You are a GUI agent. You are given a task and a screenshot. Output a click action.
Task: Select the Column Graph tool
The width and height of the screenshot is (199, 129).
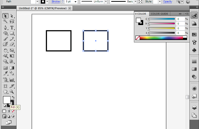12,80
